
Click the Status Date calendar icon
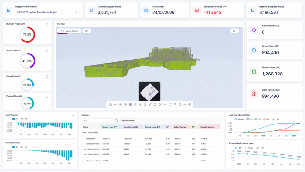pos(146,11)
